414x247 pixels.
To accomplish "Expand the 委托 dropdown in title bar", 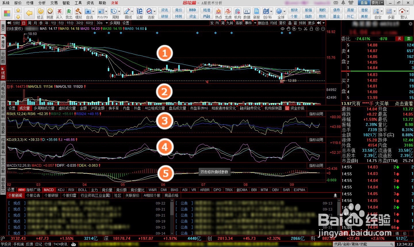I will coord(382,3).
